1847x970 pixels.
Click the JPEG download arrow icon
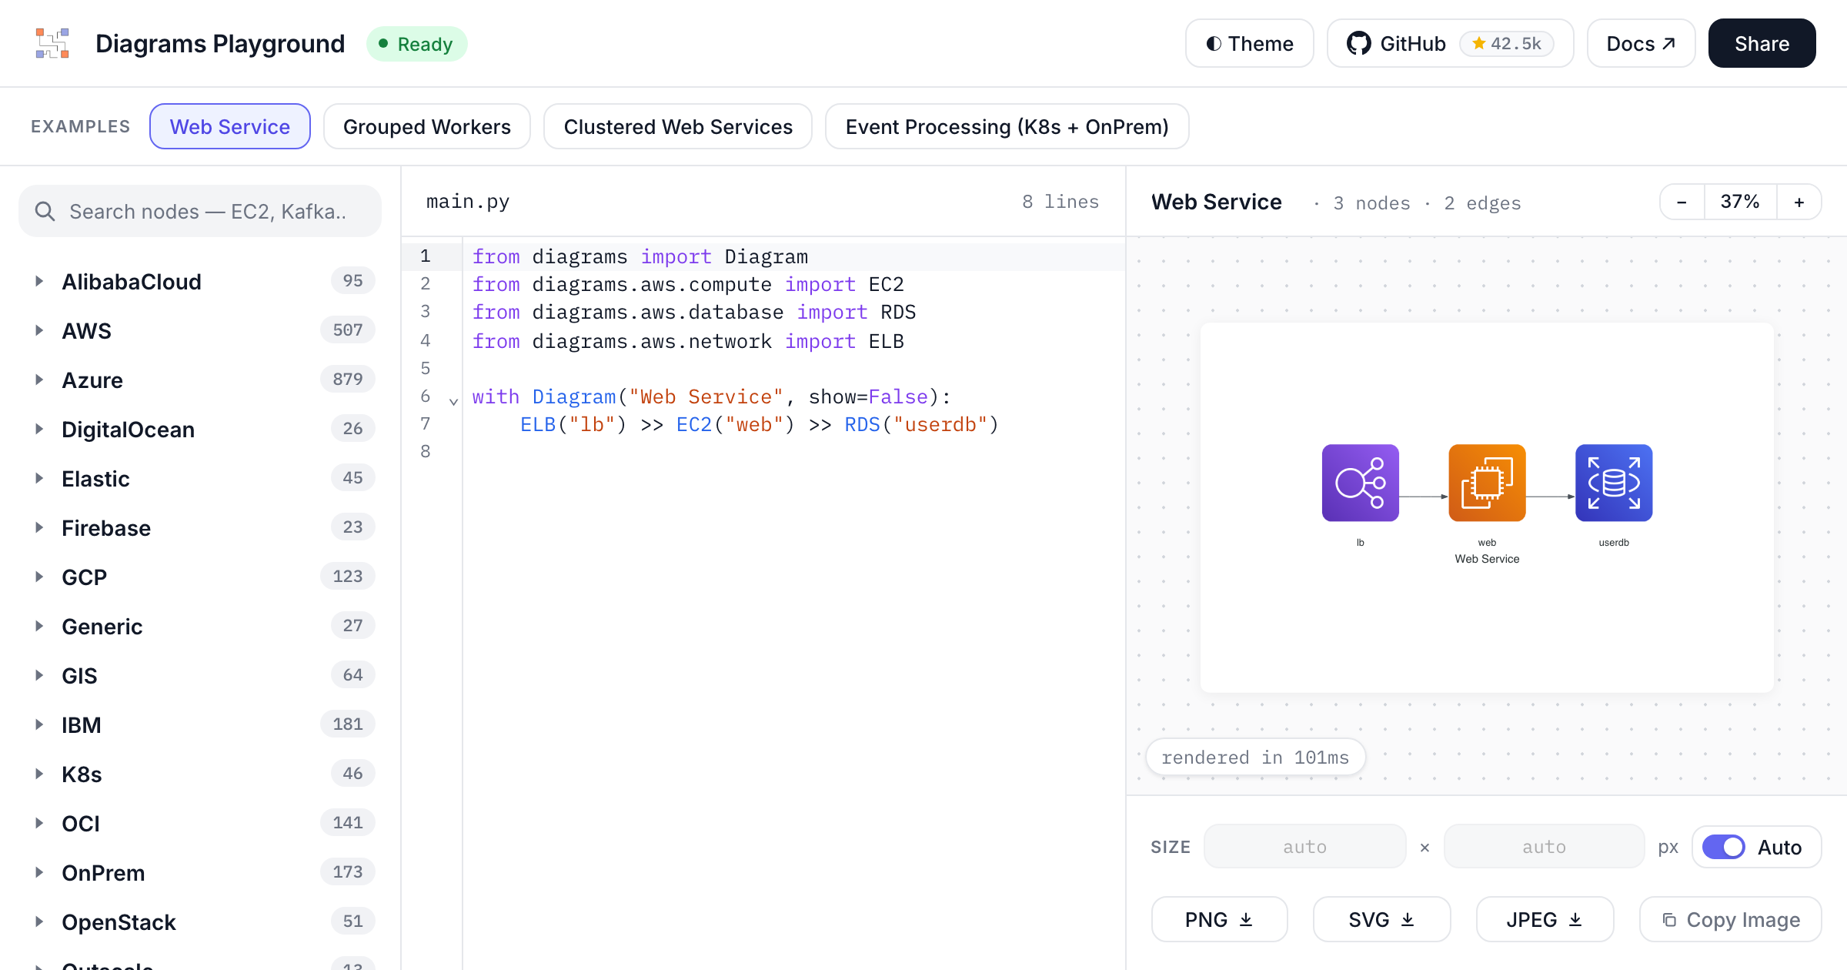(1575, 920)
